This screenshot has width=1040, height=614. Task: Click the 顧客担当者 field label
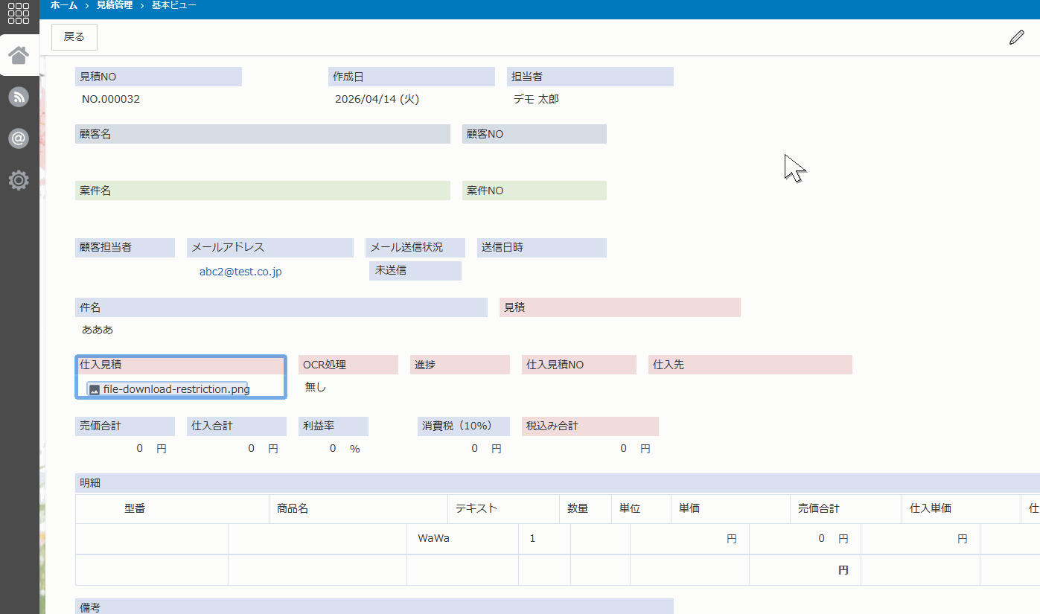(125, 248)
